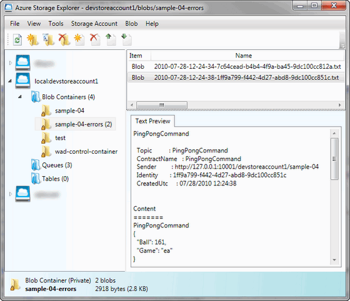
Task: Select the Text Preview tab
Action: (x=152, y=121)
